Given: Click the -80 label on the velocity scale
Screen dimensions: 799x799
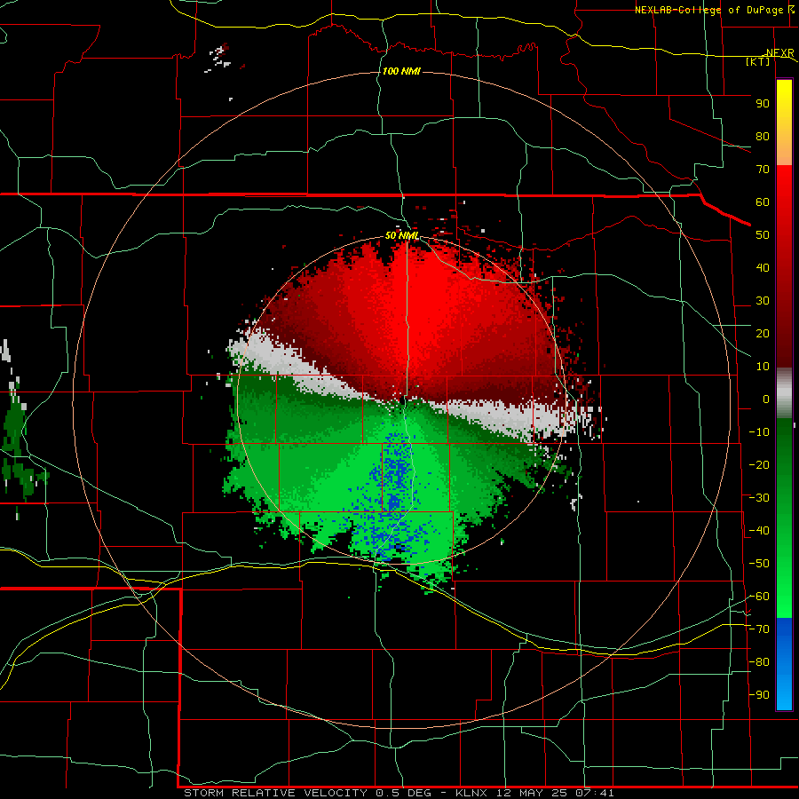Looking at the screenshot, I should pyautogui.click(x=759, y=662).
